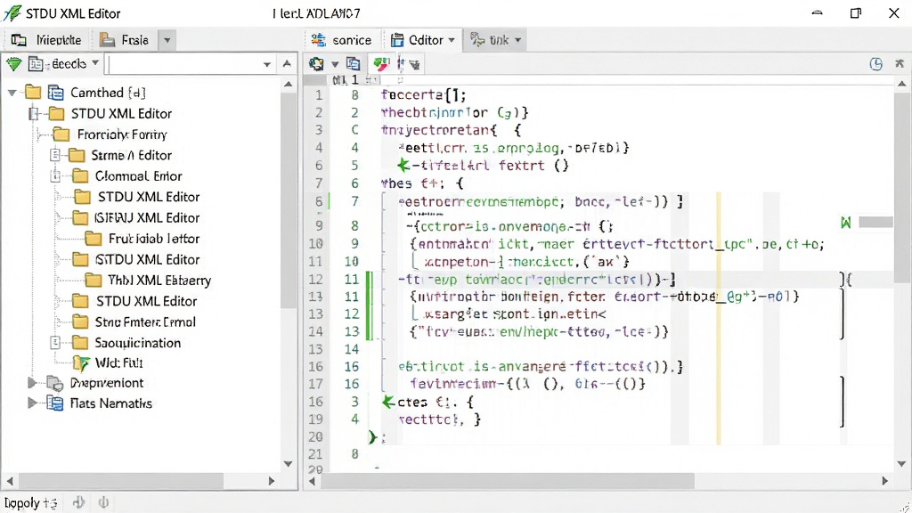
Task: Open the "Cditor" dropdown menu
Action: (x=452, y=40)
